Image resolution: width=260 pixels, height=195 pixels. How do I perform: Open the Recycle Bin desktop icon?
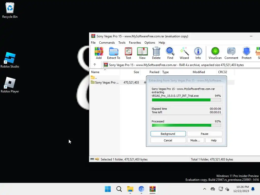point(10,10)
